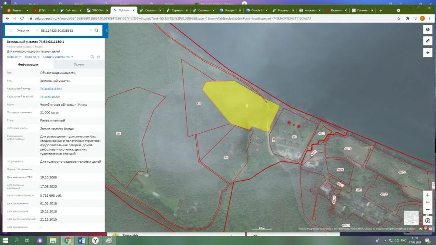The image size is (436, 245).
Task: Open Word from the taskbar
Action: point(82,240)
